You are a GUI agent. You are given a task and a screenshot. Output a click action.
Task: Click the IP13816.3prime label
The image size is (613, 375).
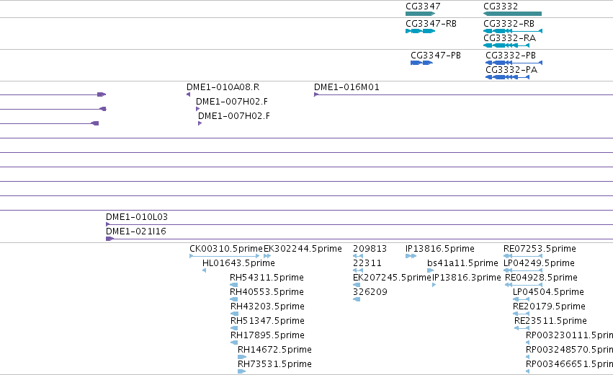[466, 278]
